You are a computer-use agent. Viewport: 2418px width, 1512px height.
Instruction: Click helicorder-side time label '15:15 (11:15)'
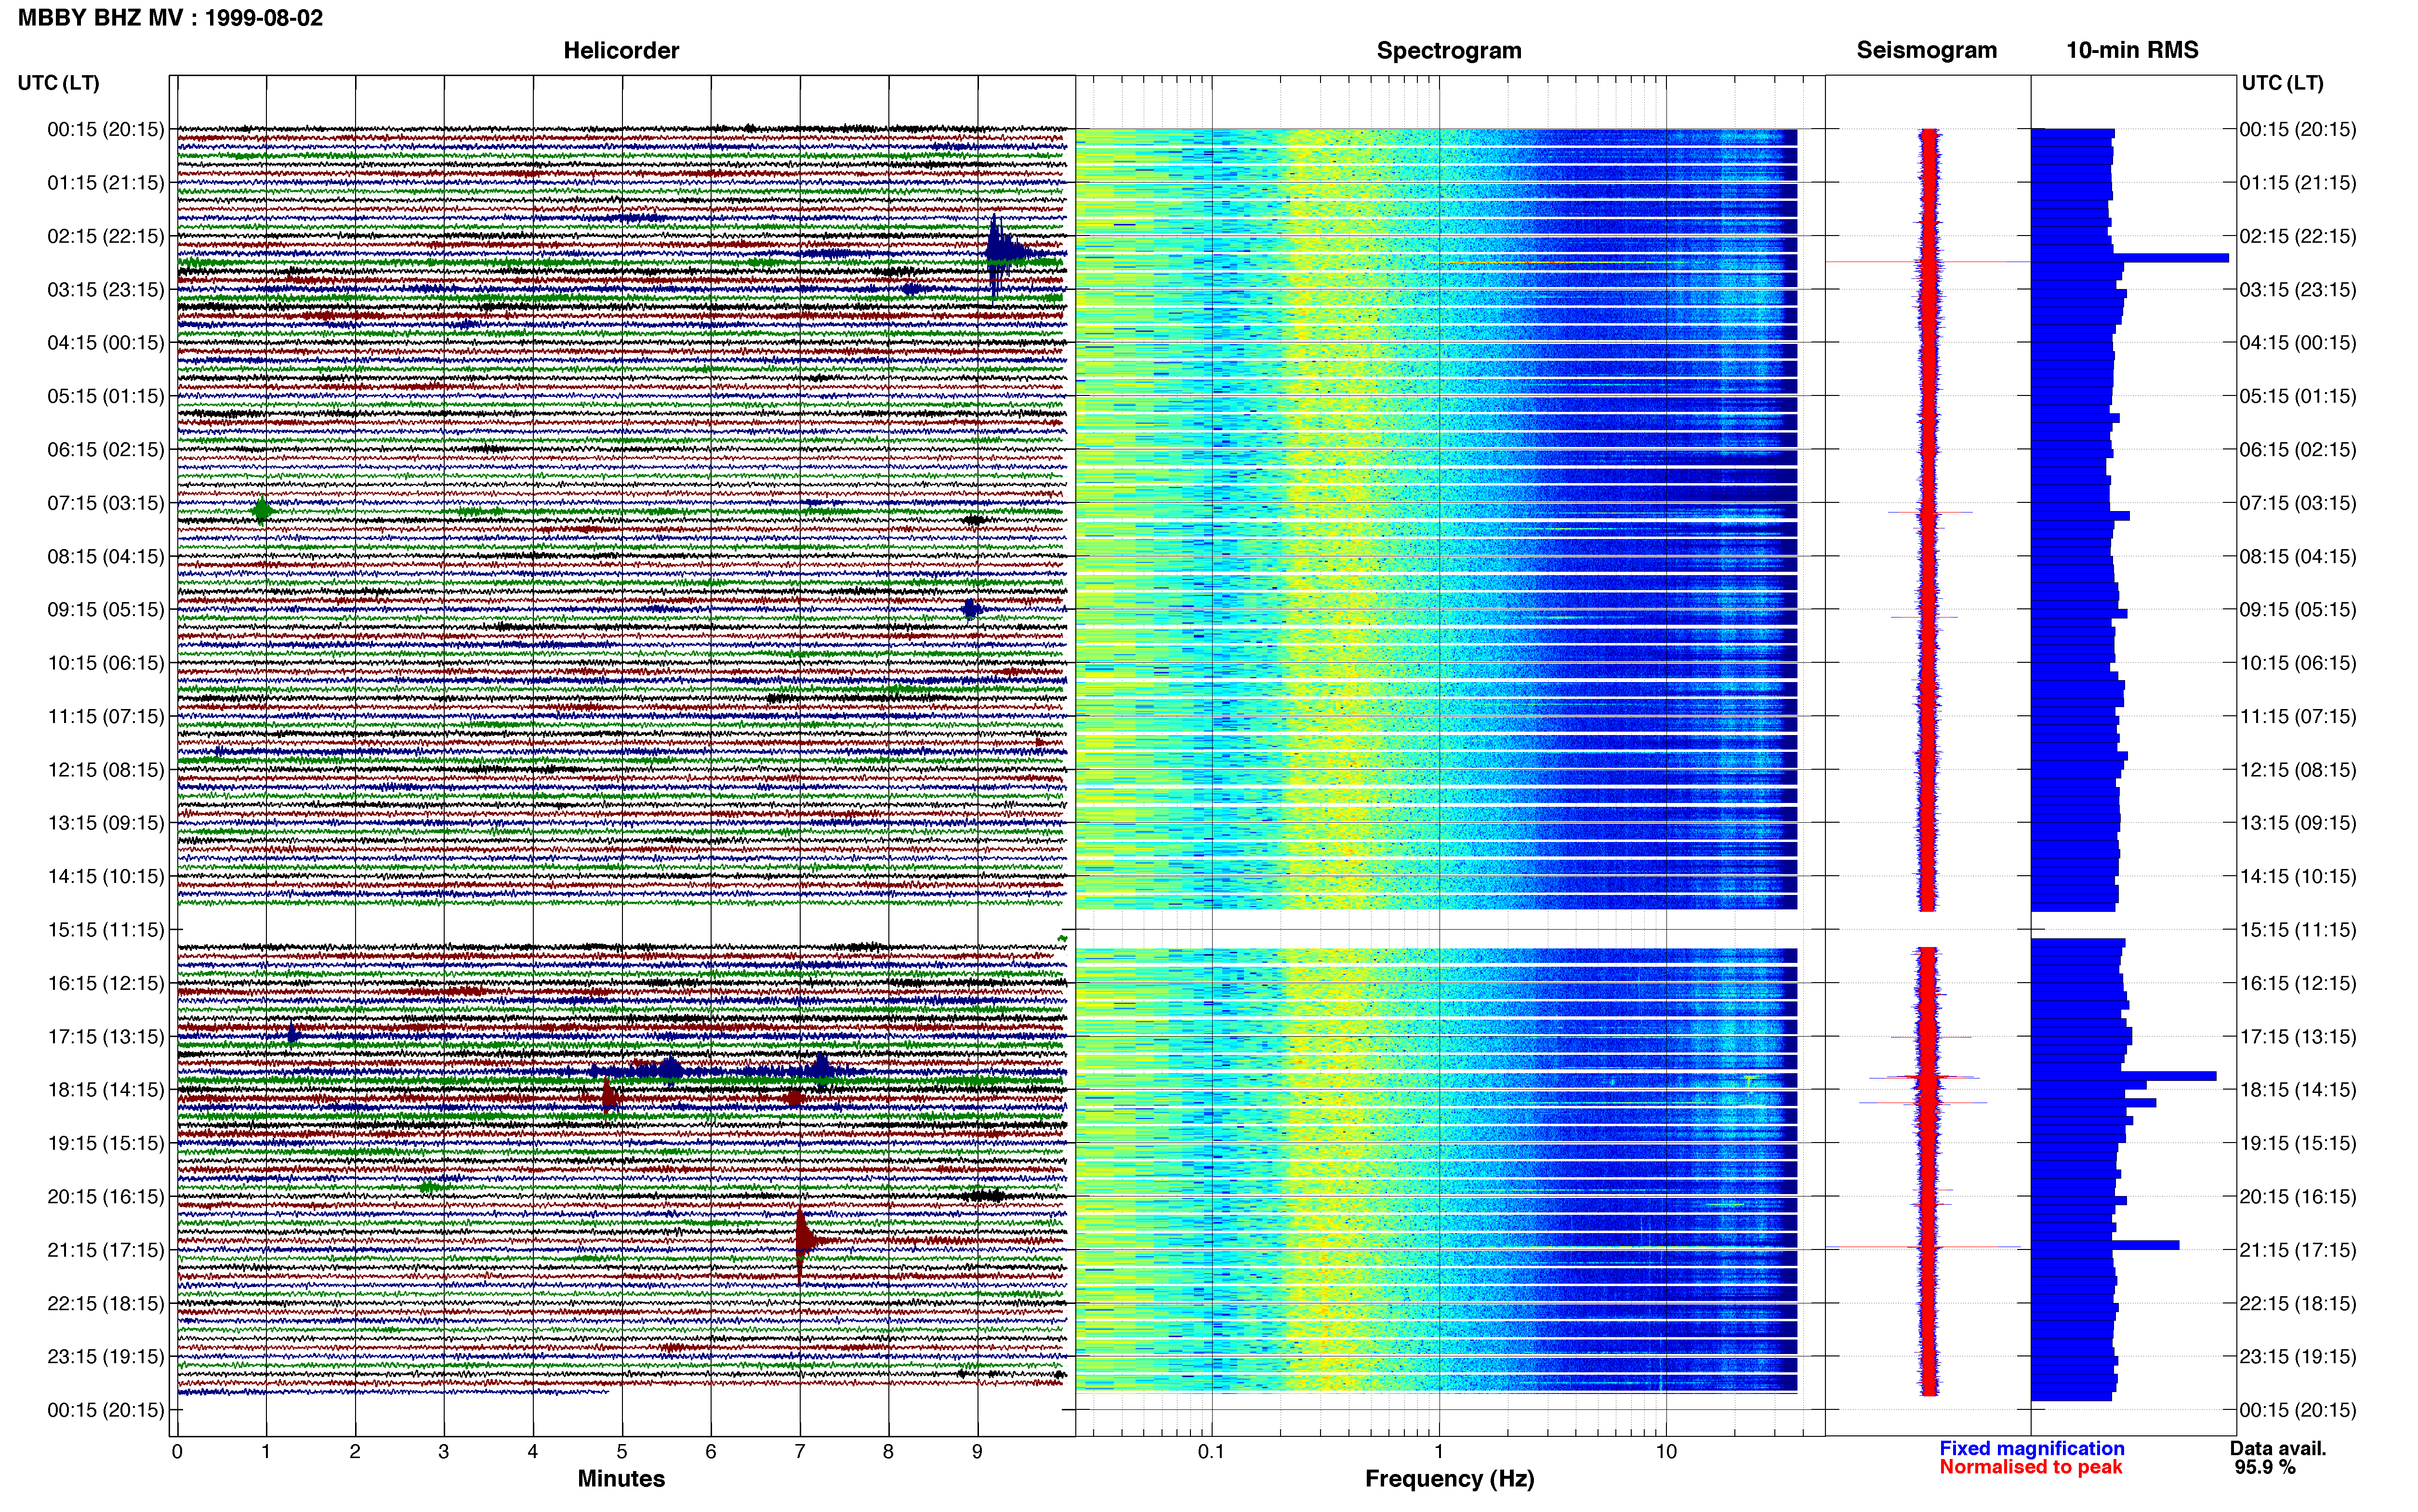[x=106, y=930]
